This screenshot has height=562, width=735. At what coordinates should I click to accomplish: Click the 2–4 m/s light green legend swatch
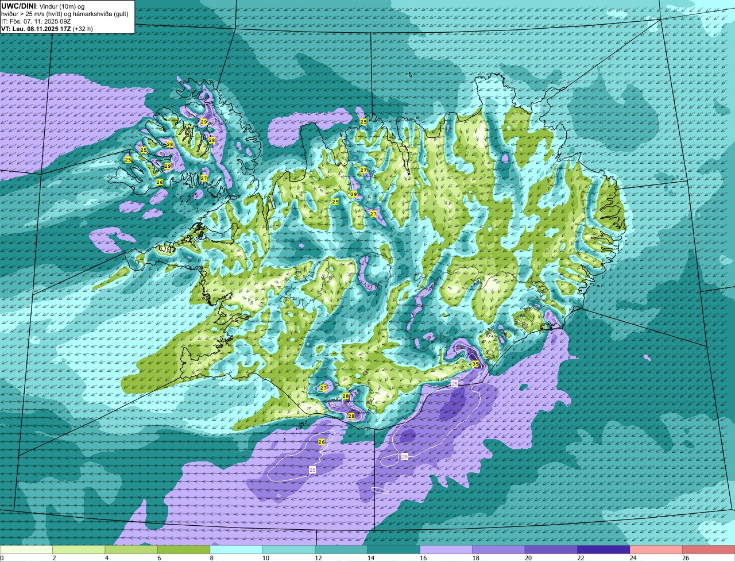click(79, 549)
